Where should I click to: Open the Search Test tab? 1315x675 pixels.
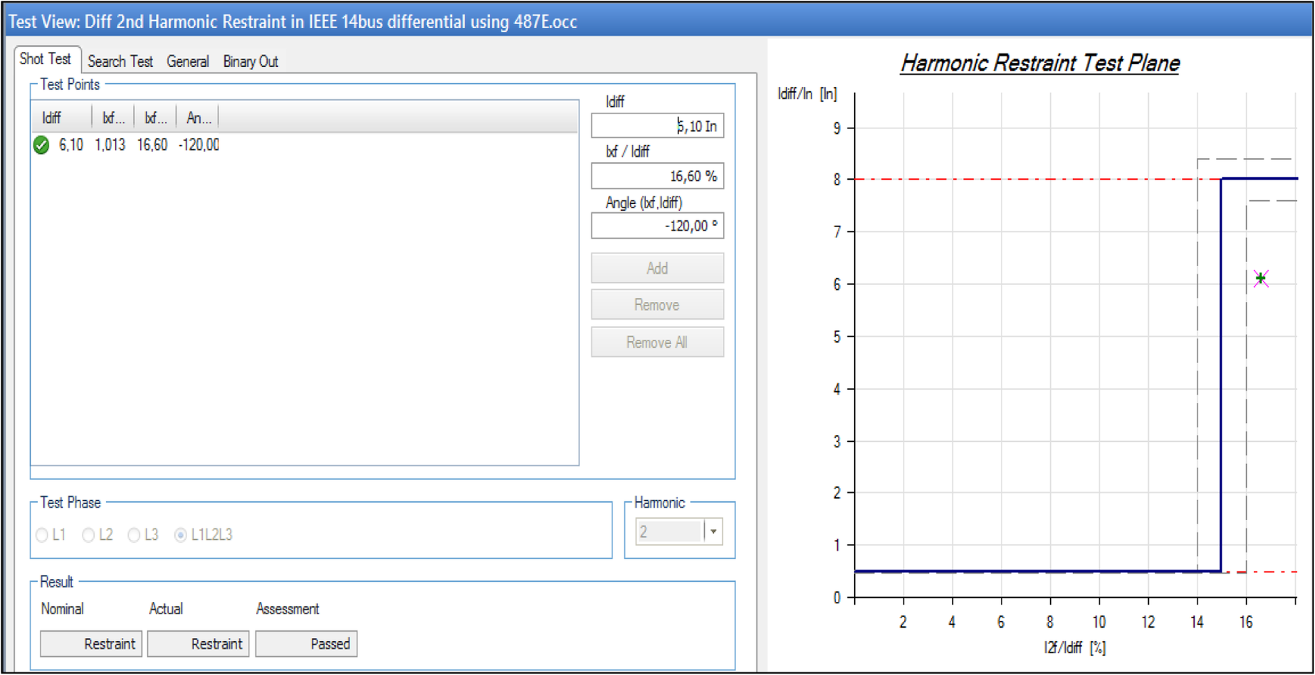tap(120, 61)
